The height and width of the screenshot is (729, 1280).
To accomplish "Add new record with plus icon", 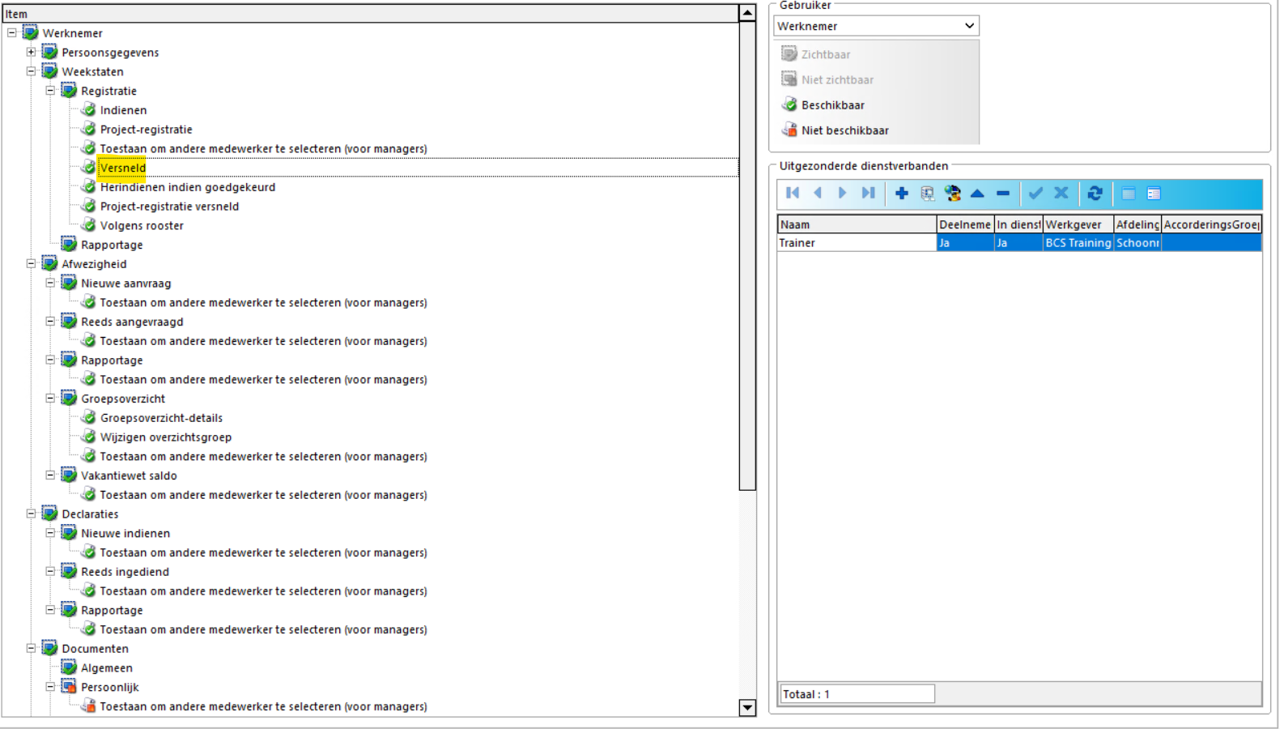I will click(x=901, y=194).
